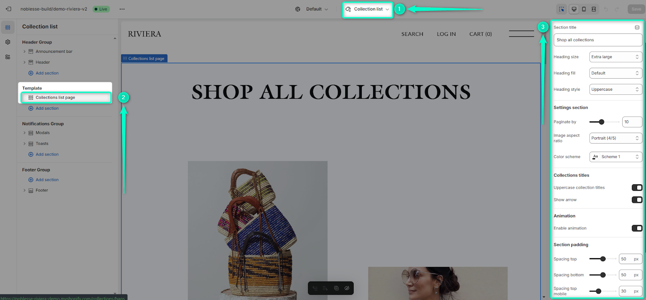Open theme settings gear in left rail
Image resolution: width=646 pixels, height=300 pixels.
point(8,42)
